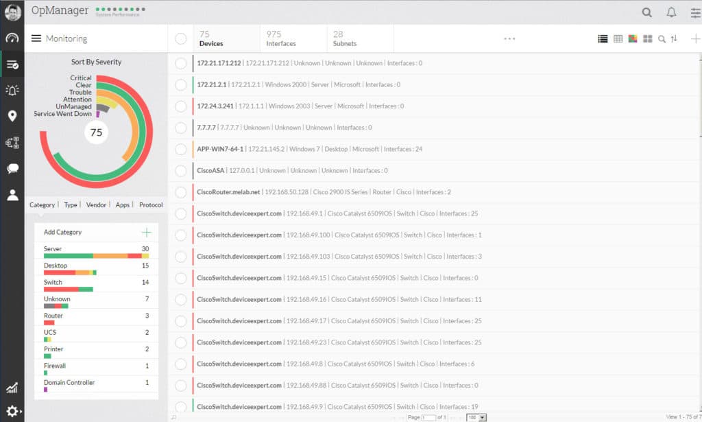Switch to tile view icon
The height and width of the screenshot is (422, 702).
pyautogui.click(x=647, y=39)
